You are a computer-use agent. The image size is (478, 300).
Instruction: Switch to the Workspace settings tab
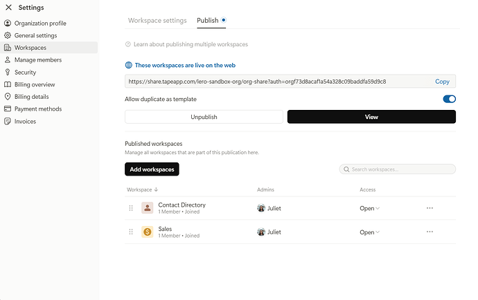coord(157,20)
